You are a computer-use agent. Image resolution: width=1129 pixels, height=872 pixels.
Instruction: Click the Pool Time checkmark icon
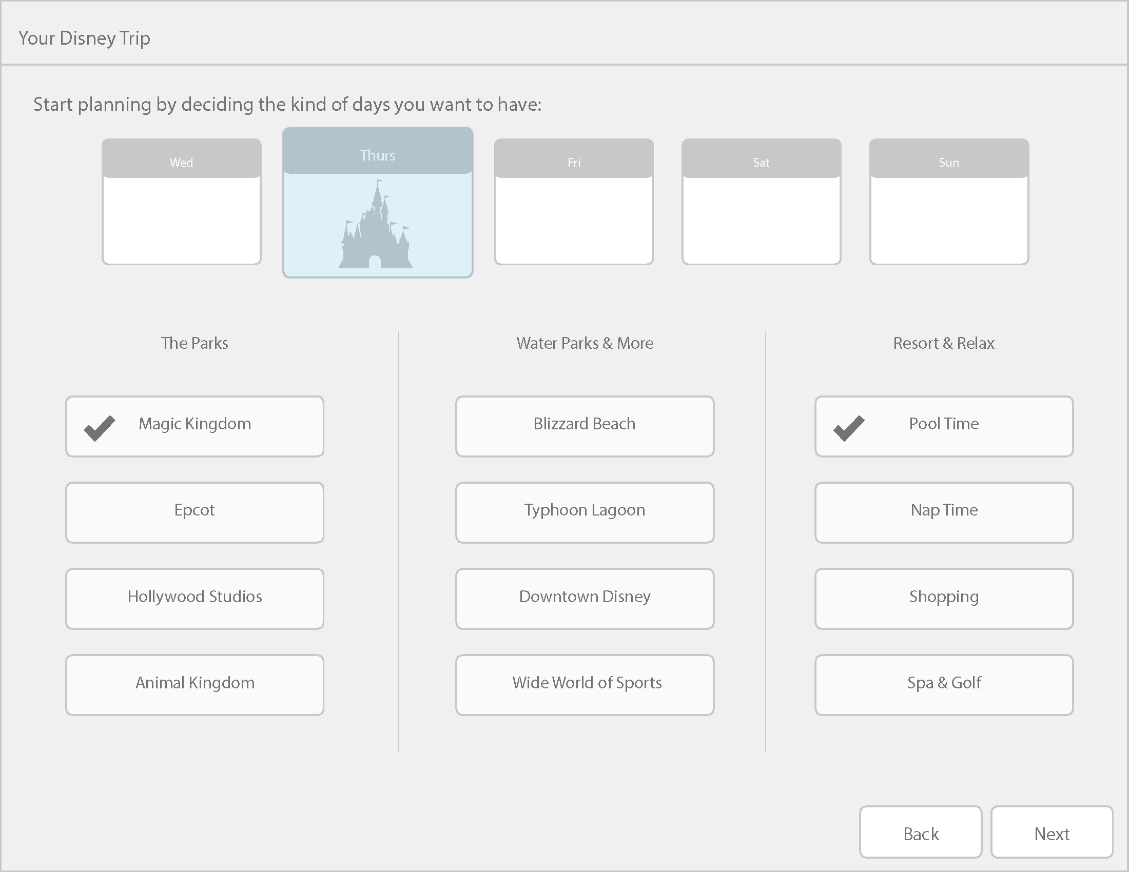pos(849,428)
